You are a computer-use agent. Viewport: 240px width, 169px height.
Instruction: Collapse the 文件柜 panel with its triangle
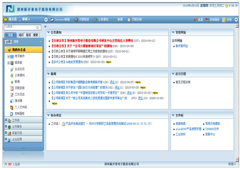pos(173,115)
